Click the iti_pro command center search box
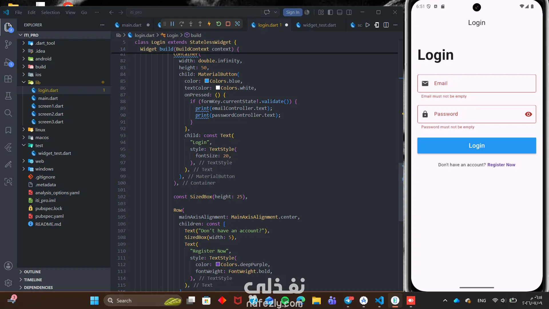Image resolution: width=549 pixels, height=309 pixels. pyautogui.click(x=194, y=12)
